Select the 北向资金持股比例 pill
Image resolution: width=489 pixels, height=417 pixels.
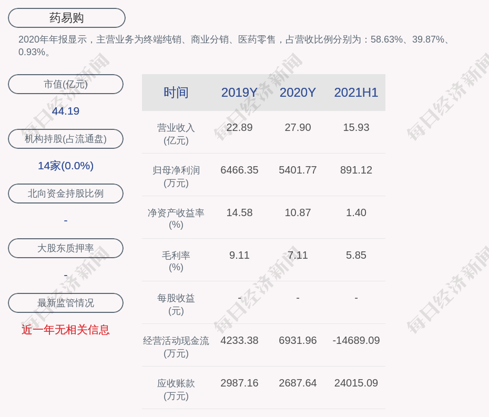[66, 194]
